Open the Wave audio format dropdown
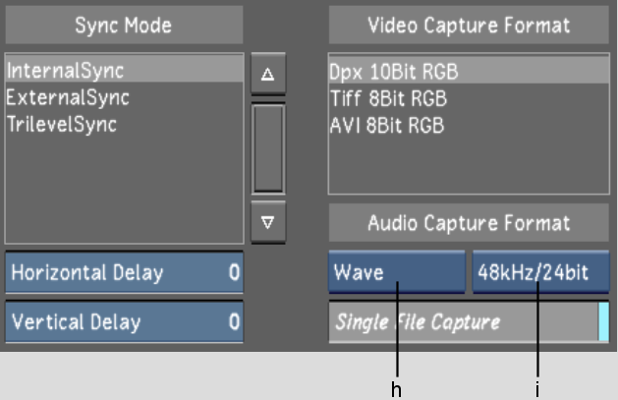Screen dimensions: 618x400 coord(396,272)
